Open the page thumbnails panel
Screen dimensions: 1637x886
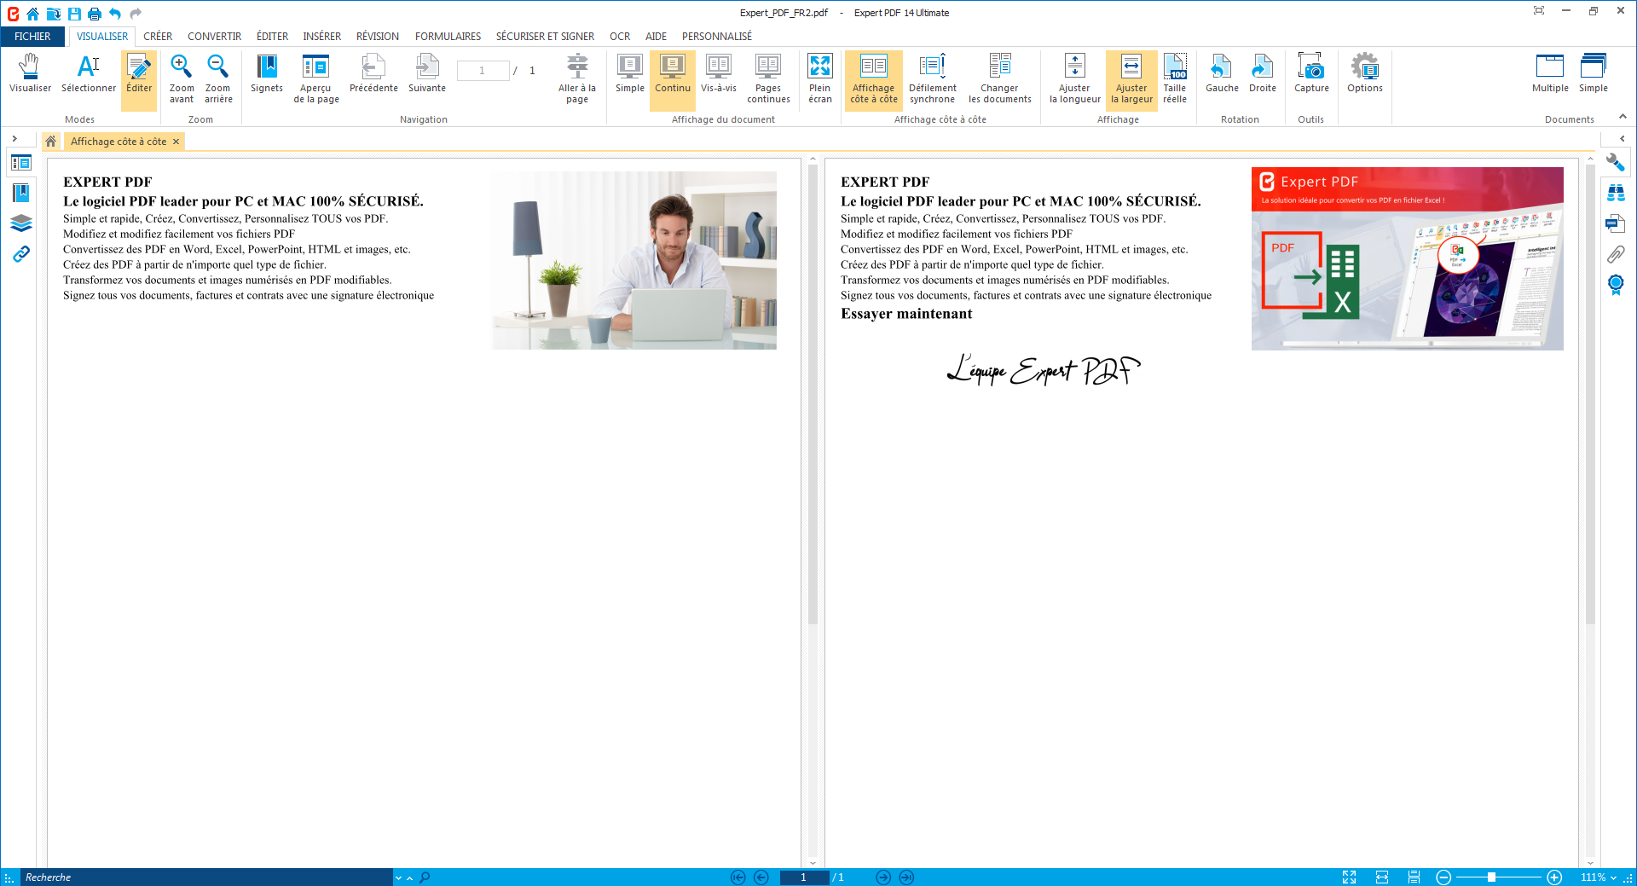21,162
